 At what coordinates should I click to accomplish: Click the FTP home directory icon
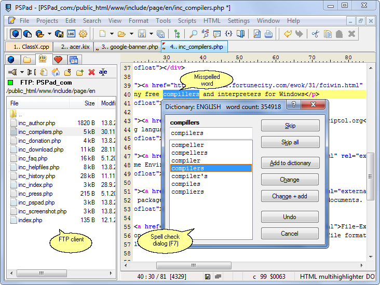56,72
